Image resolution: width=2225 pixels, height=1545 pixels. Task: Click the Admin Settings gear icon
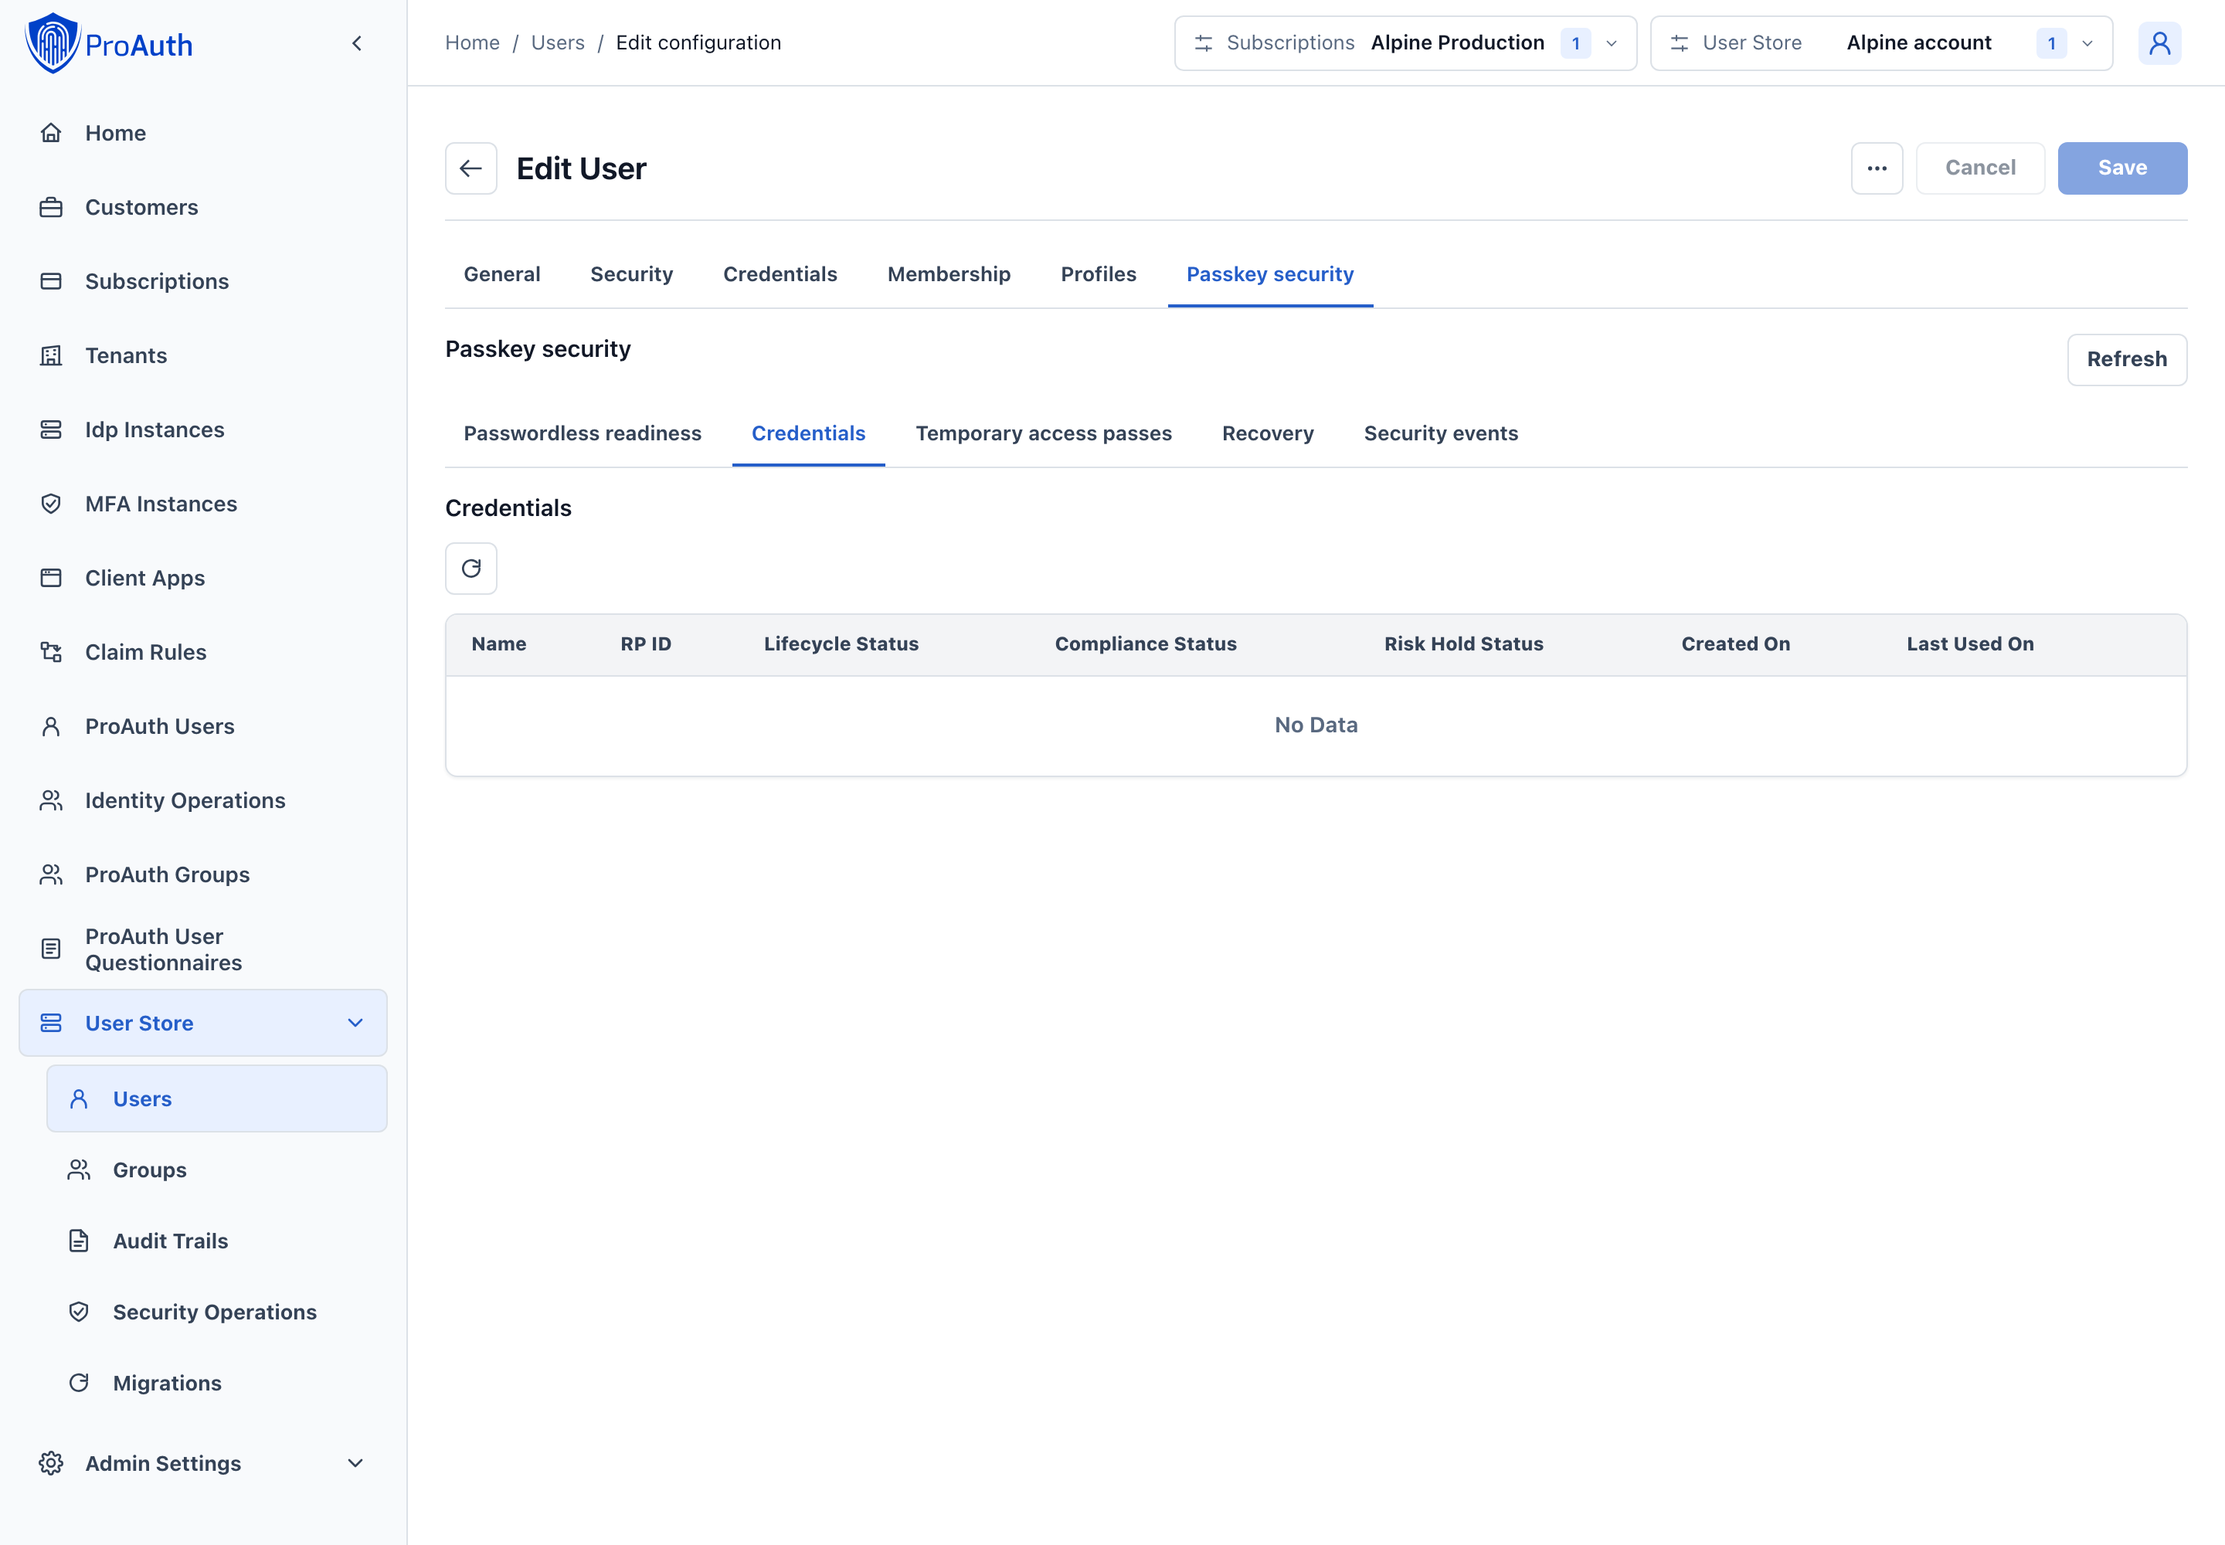coord(51,1462)
